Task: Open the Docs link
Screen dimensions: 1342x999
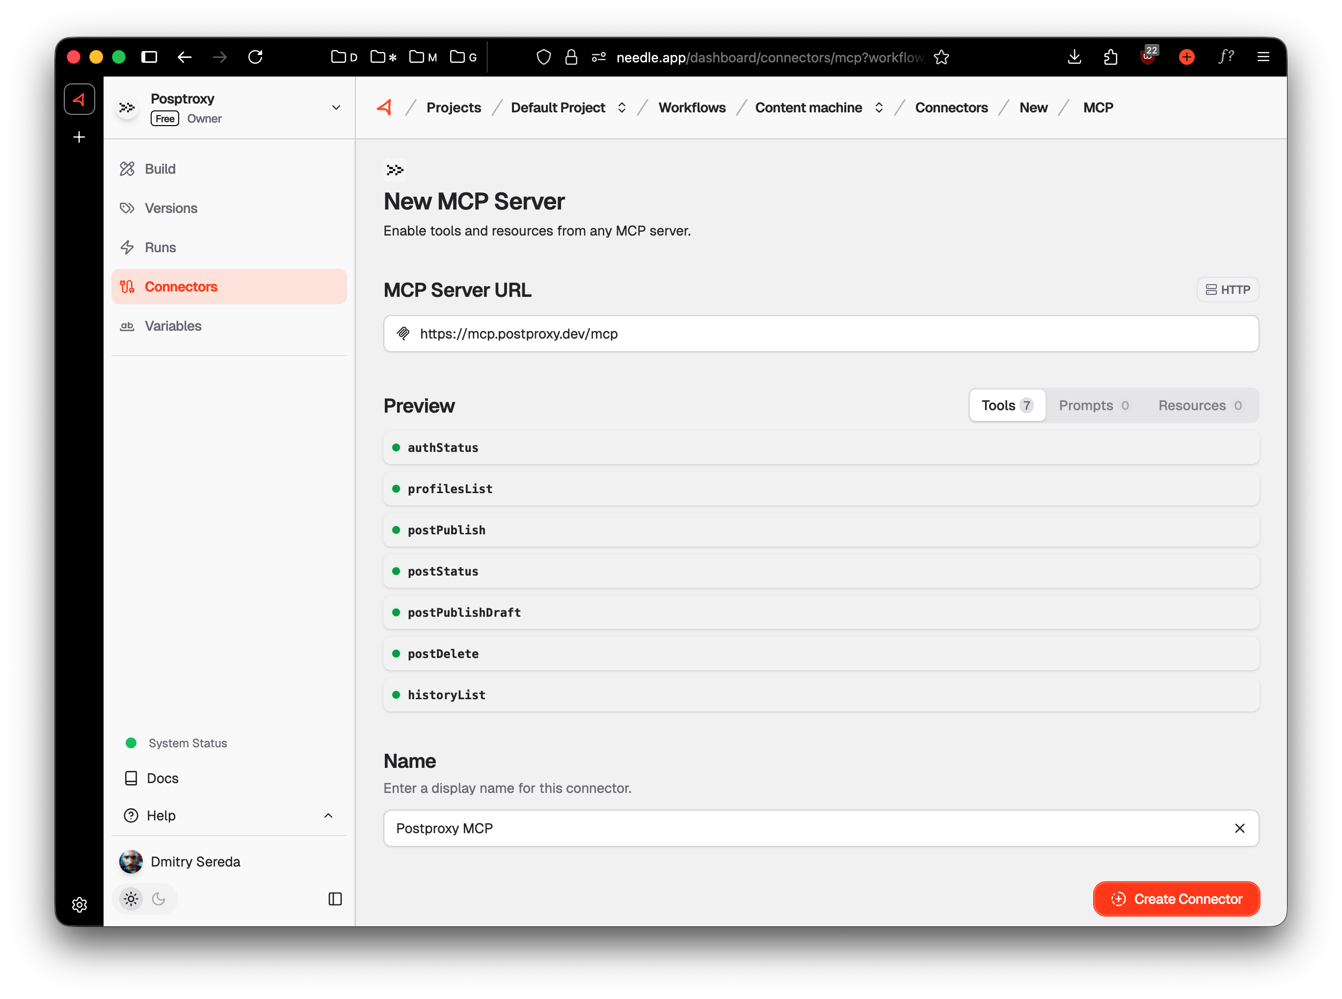Action: (x=161, y=778)
